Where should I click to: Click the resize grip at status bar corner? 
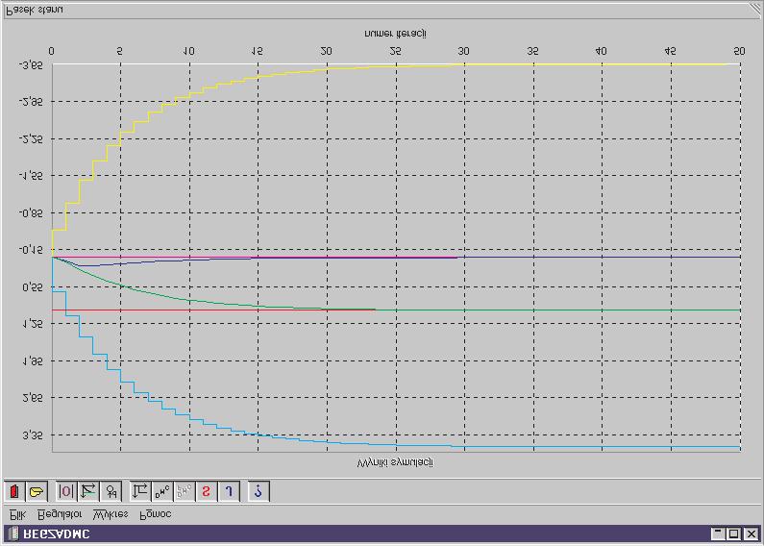pos(754,11)
